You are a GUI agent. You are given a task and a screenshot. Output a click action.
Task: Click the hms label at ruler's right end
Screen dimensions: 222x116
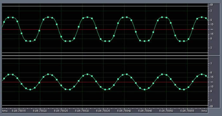coord(204,111)
